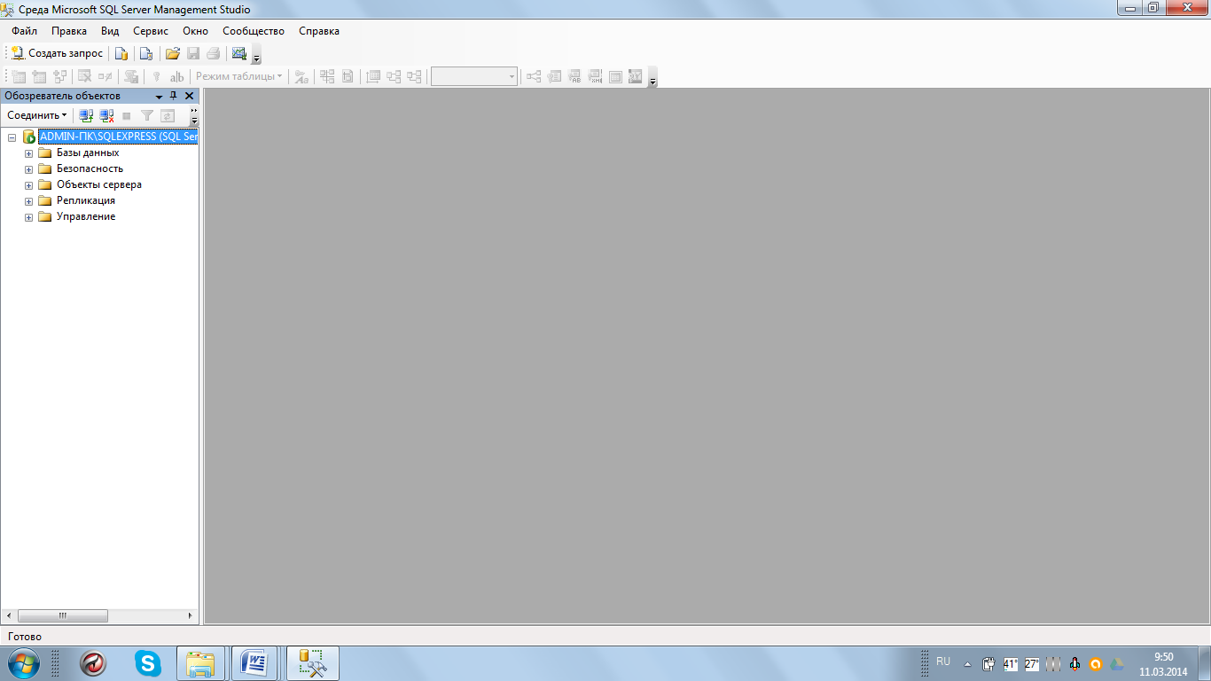This screenshot has height=681, width=1211.
Task: Select the Базы данных tree item
Action: pyautogui.click(x=88, y=153)
